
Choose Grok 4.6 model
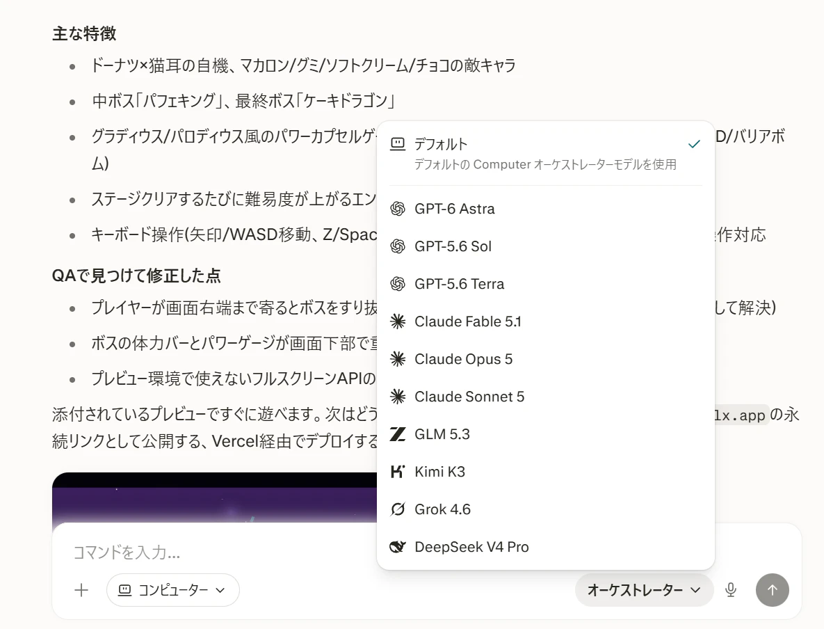pos(545,509)
